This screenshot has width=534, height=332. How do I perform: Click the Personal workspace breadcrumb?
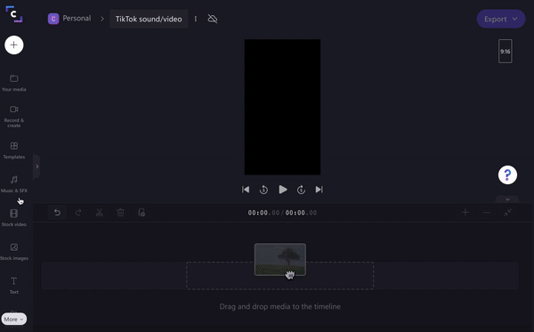[77, 19]
